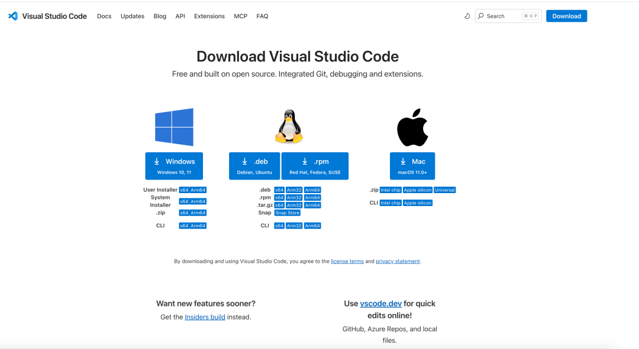
Task: Open the Insiders build link
Action: 205,317
